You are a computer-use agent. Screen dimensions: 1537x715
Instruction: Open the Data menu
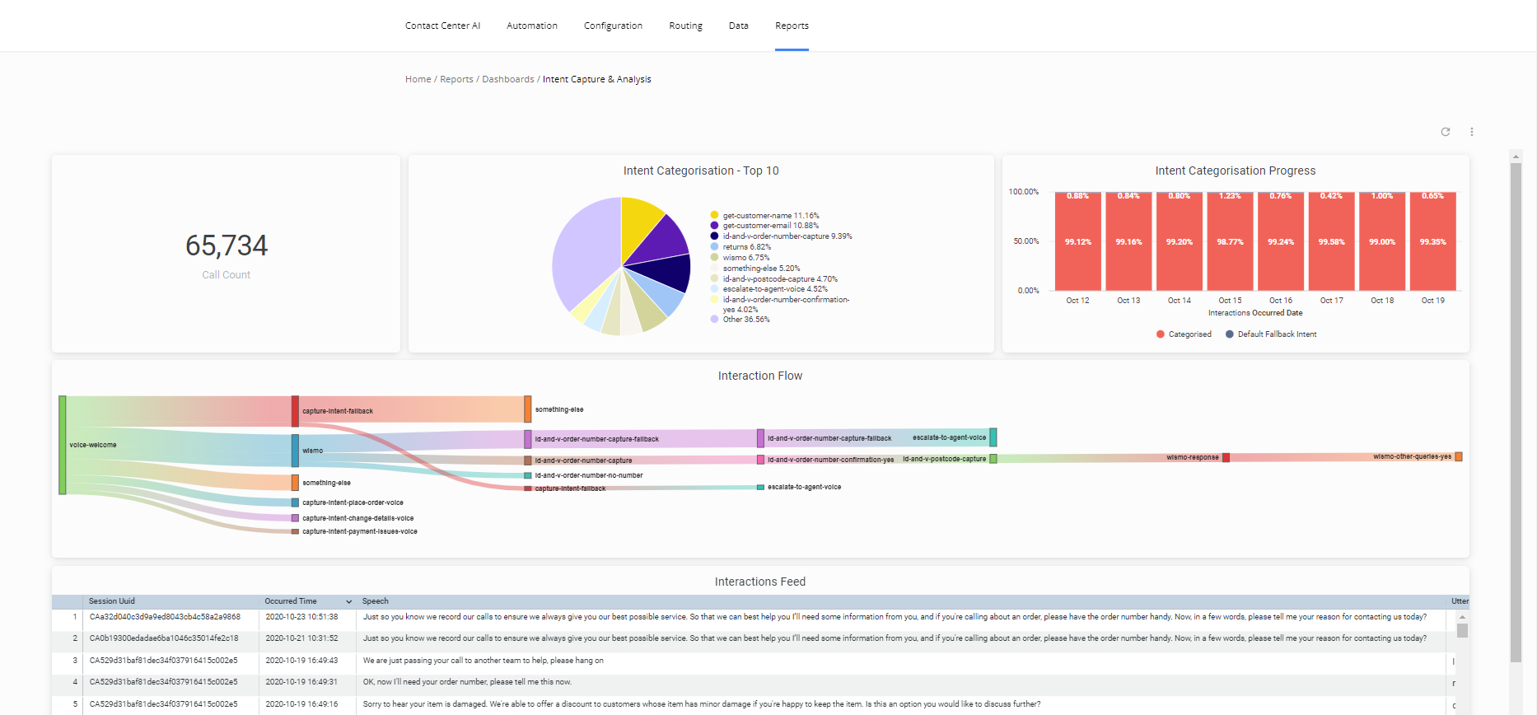tap(739, 26)
